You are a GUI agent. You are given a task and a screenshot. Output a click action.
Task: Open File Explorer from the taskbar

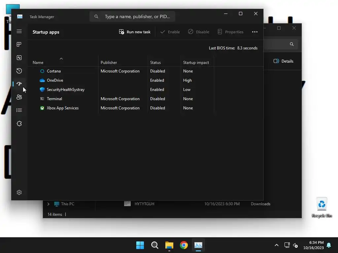click(169, 245)
